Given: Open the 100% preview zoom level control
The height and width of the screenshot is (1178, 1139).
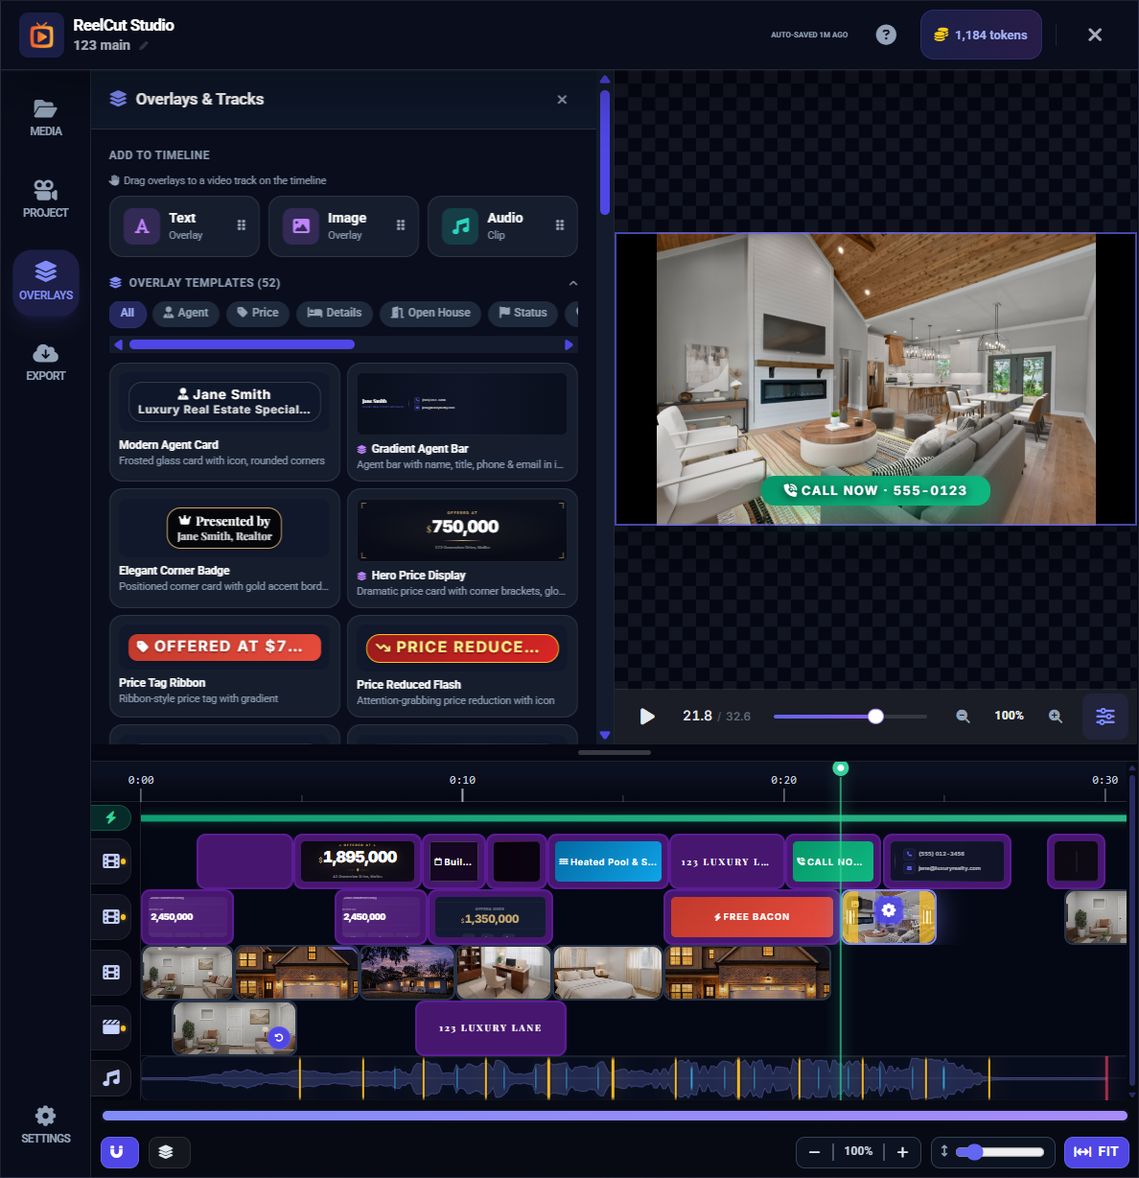Looking at the screenshot, I should (1009, 716).
